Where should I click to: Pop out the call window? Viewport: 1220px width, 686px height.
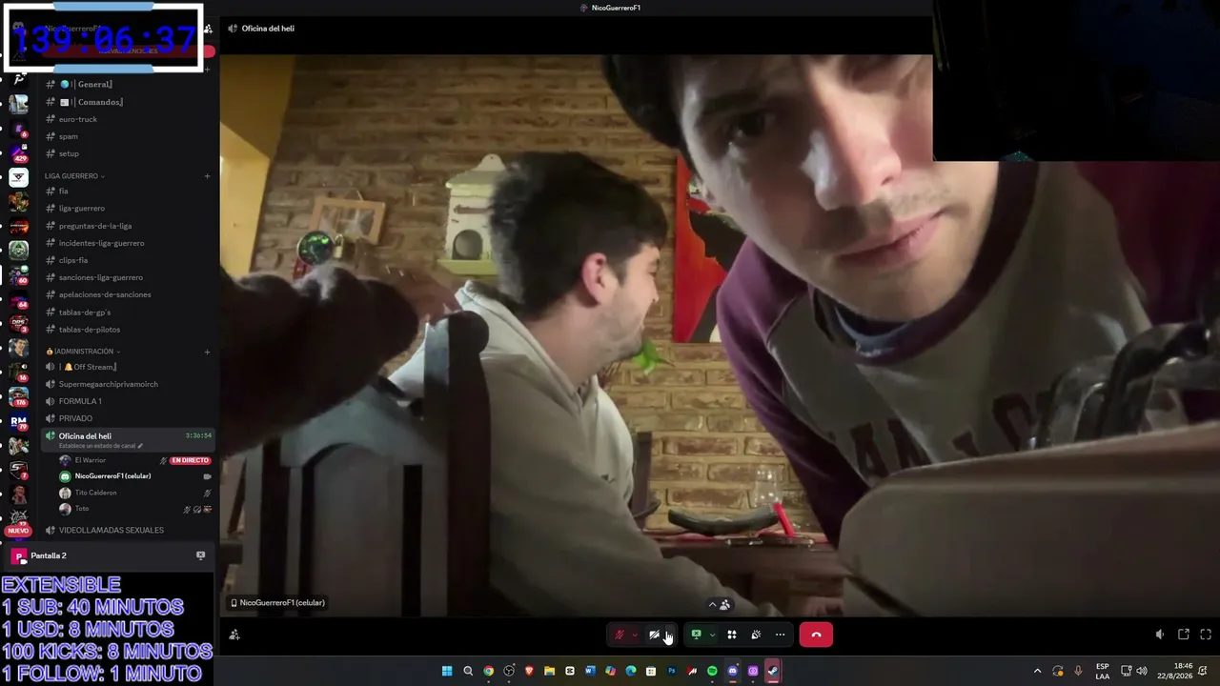(x=1184, y=635)
